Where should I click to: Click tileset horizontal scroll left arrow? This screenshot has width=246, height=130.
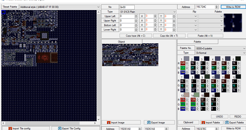coord(3,123)
